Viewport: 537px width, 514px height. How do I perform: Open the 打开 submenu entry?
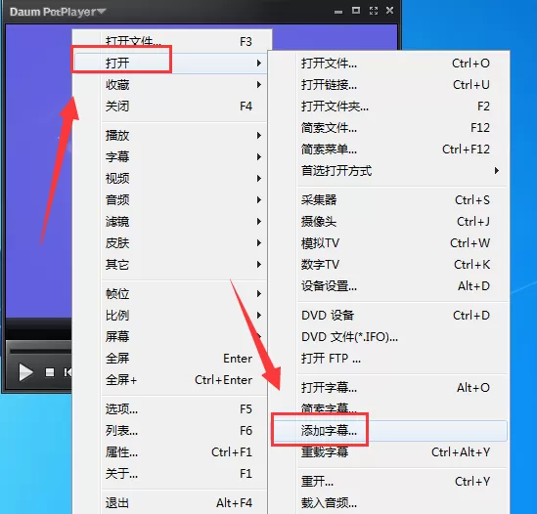click(x=170, y=64)
